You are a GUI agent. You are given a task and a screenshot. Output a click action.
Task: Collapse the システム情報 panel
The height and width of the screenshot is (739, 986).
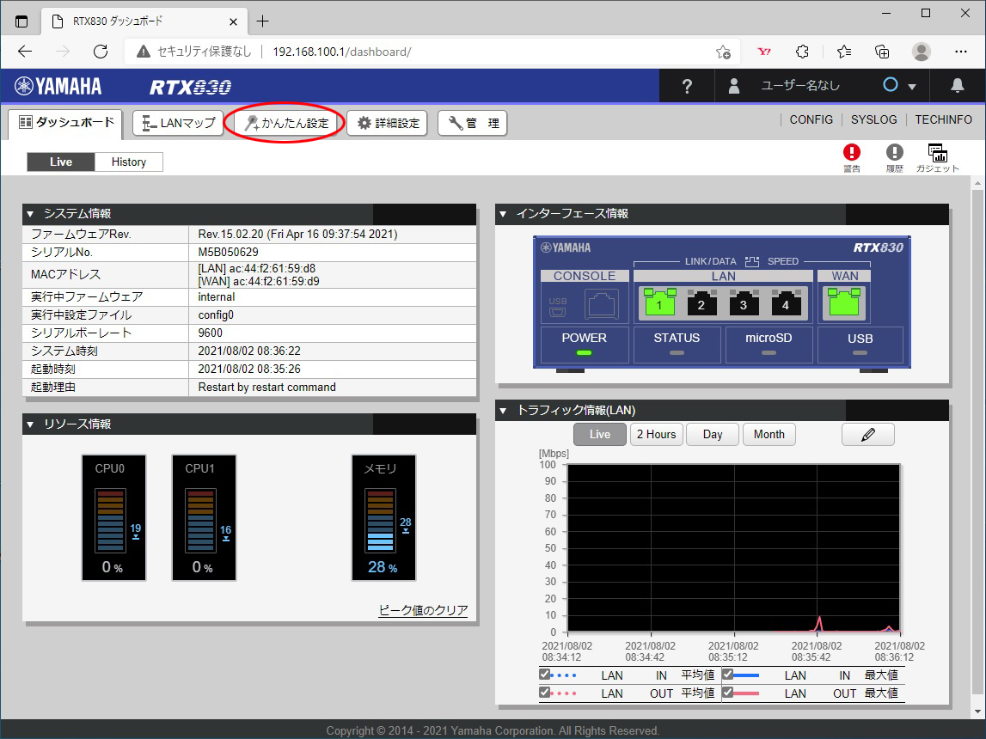(x=29, y=214)
